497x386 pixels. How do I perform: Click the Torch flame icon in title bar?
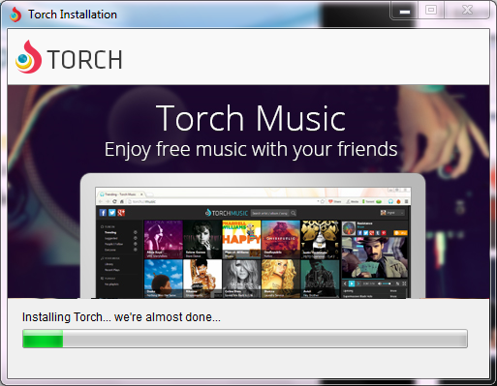(x=16, y=15)
